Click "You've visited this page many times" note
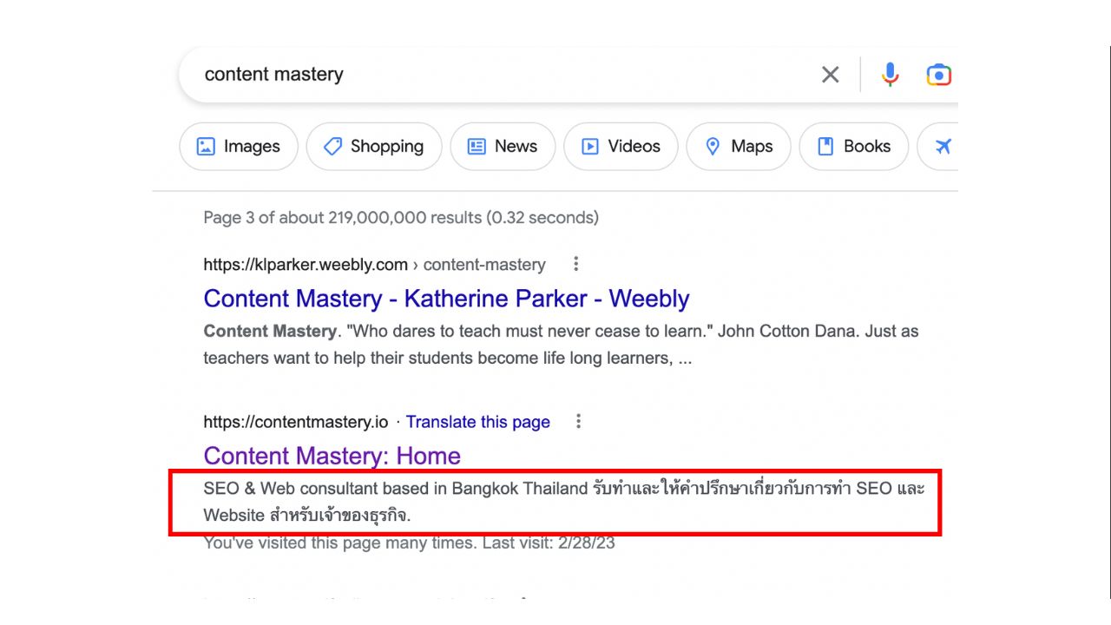 (x=410, y=543)
